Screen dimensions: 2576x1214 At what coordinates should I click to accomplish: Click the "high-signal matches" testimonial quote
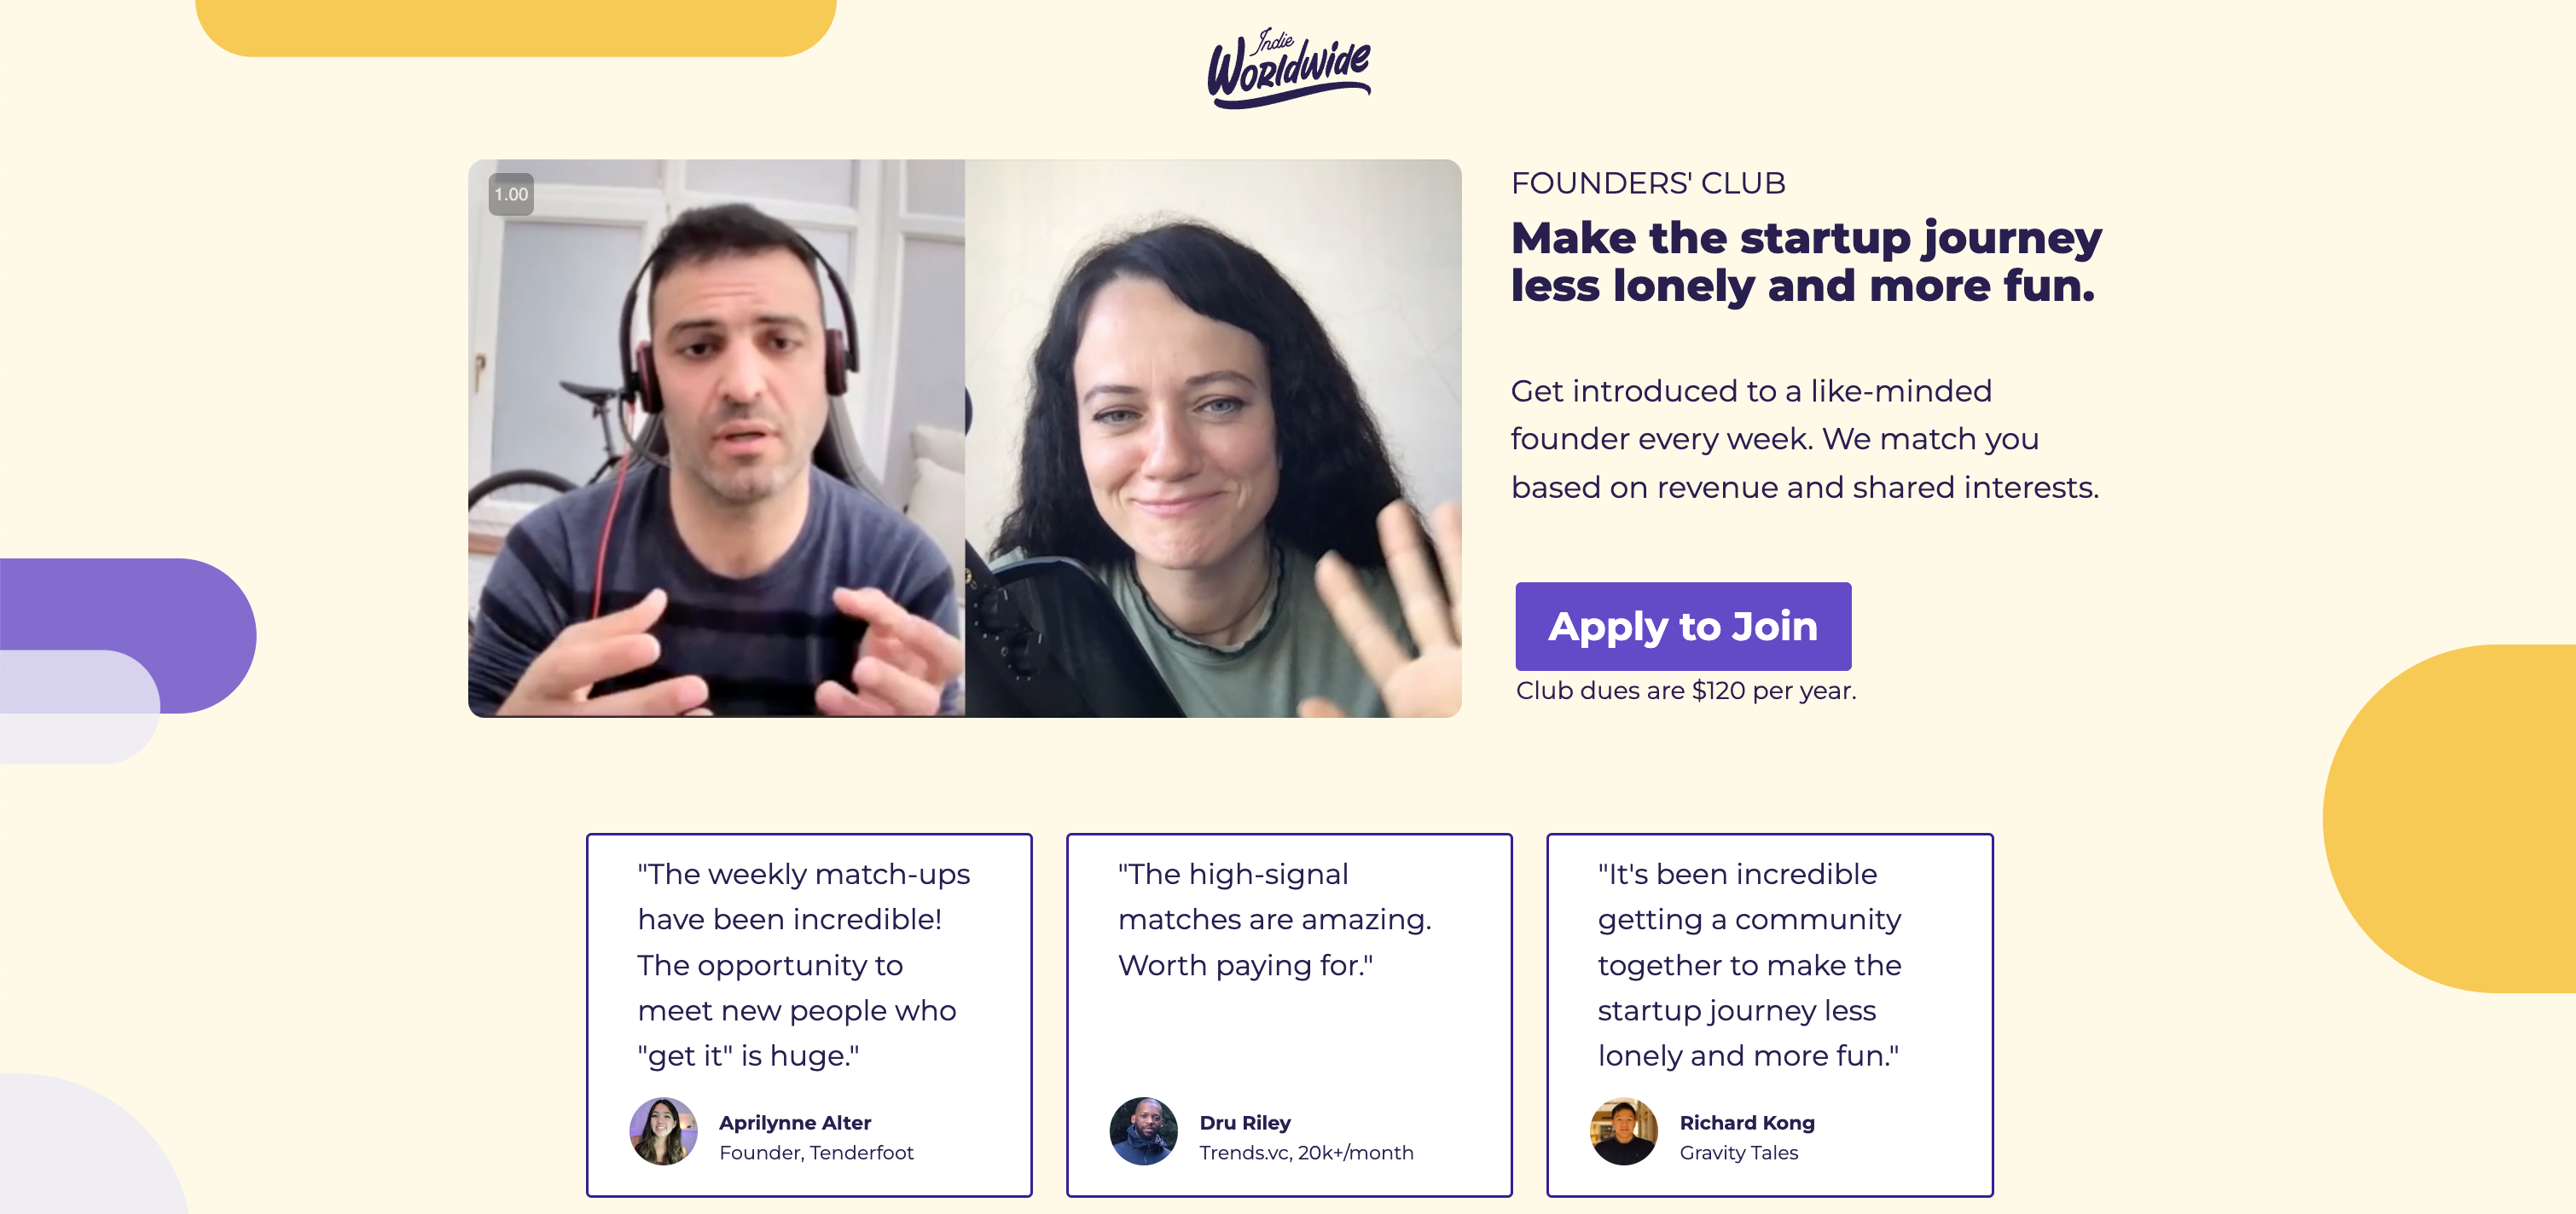tap(1274, 918)
